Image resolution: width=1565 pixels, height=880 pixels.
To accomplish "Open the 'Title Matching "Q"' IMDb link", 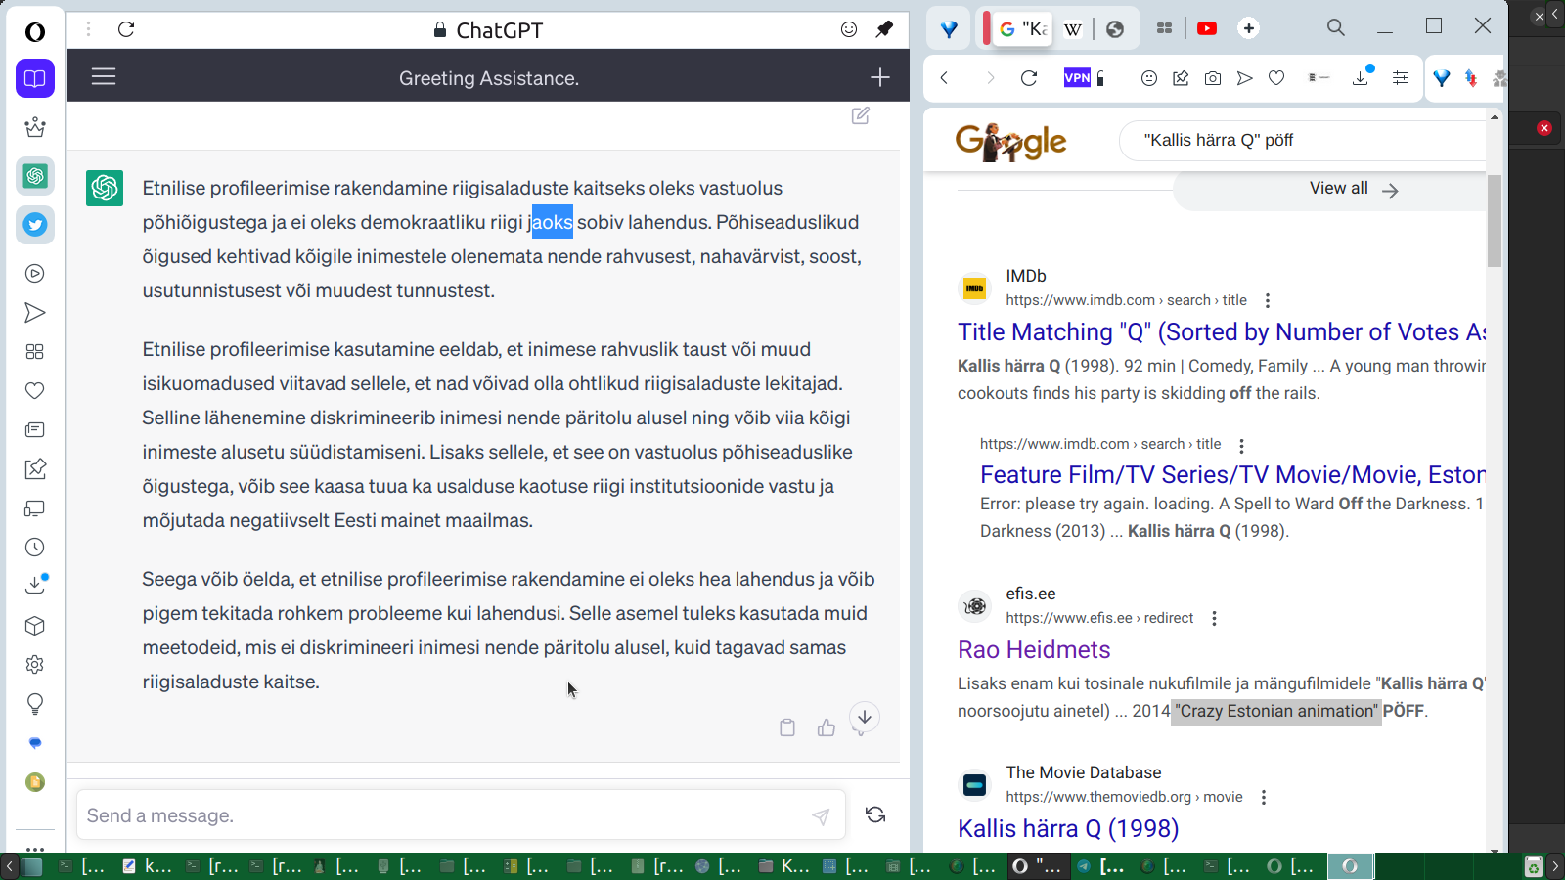I will (1222, 332).
